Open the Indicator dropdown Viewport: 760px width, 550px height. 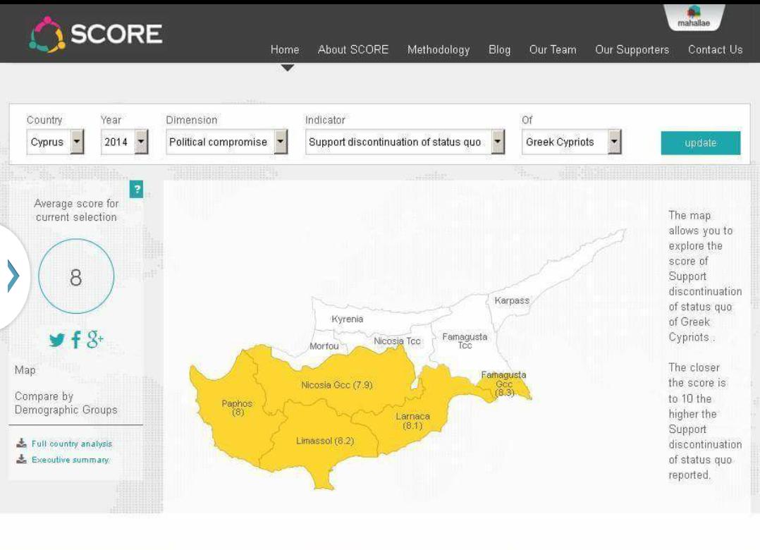[x=498, y=142]
